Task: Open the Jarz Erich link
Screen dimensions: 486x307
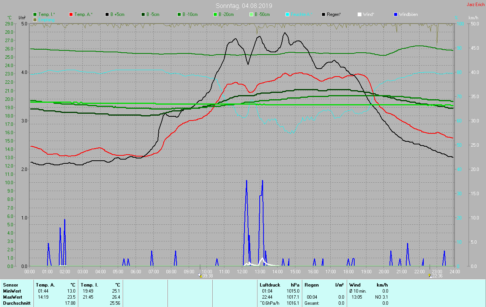Action: [x=475, y=5]
